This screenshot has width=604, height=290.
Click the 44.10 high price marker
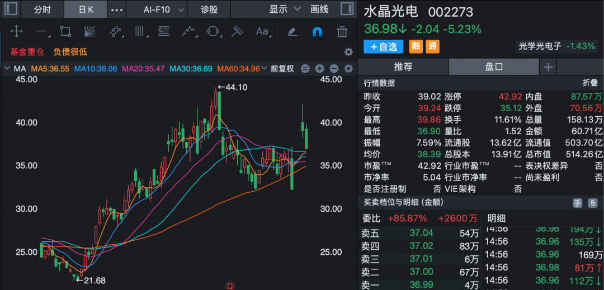(232, 88)
